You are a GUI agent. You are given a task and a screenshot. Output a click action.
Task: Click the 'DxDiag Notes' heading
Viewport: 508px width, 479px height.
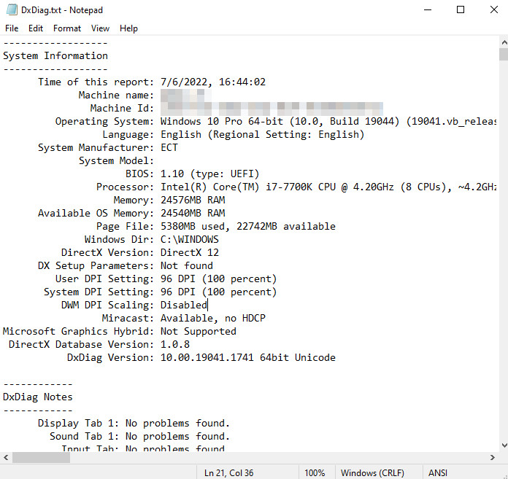click(x=37, y=397)
